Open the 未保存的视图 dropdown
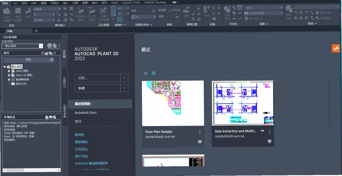This screenshot has width=342, height=176. click(x=263, y=13)
